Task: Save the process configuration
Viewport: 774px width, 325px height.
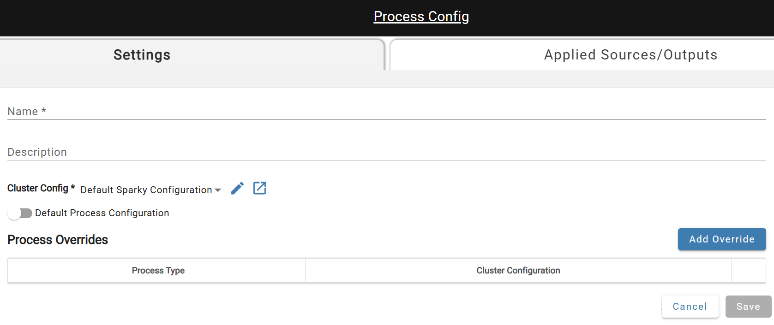Action: pyautogui.click(x=748, y=306)
